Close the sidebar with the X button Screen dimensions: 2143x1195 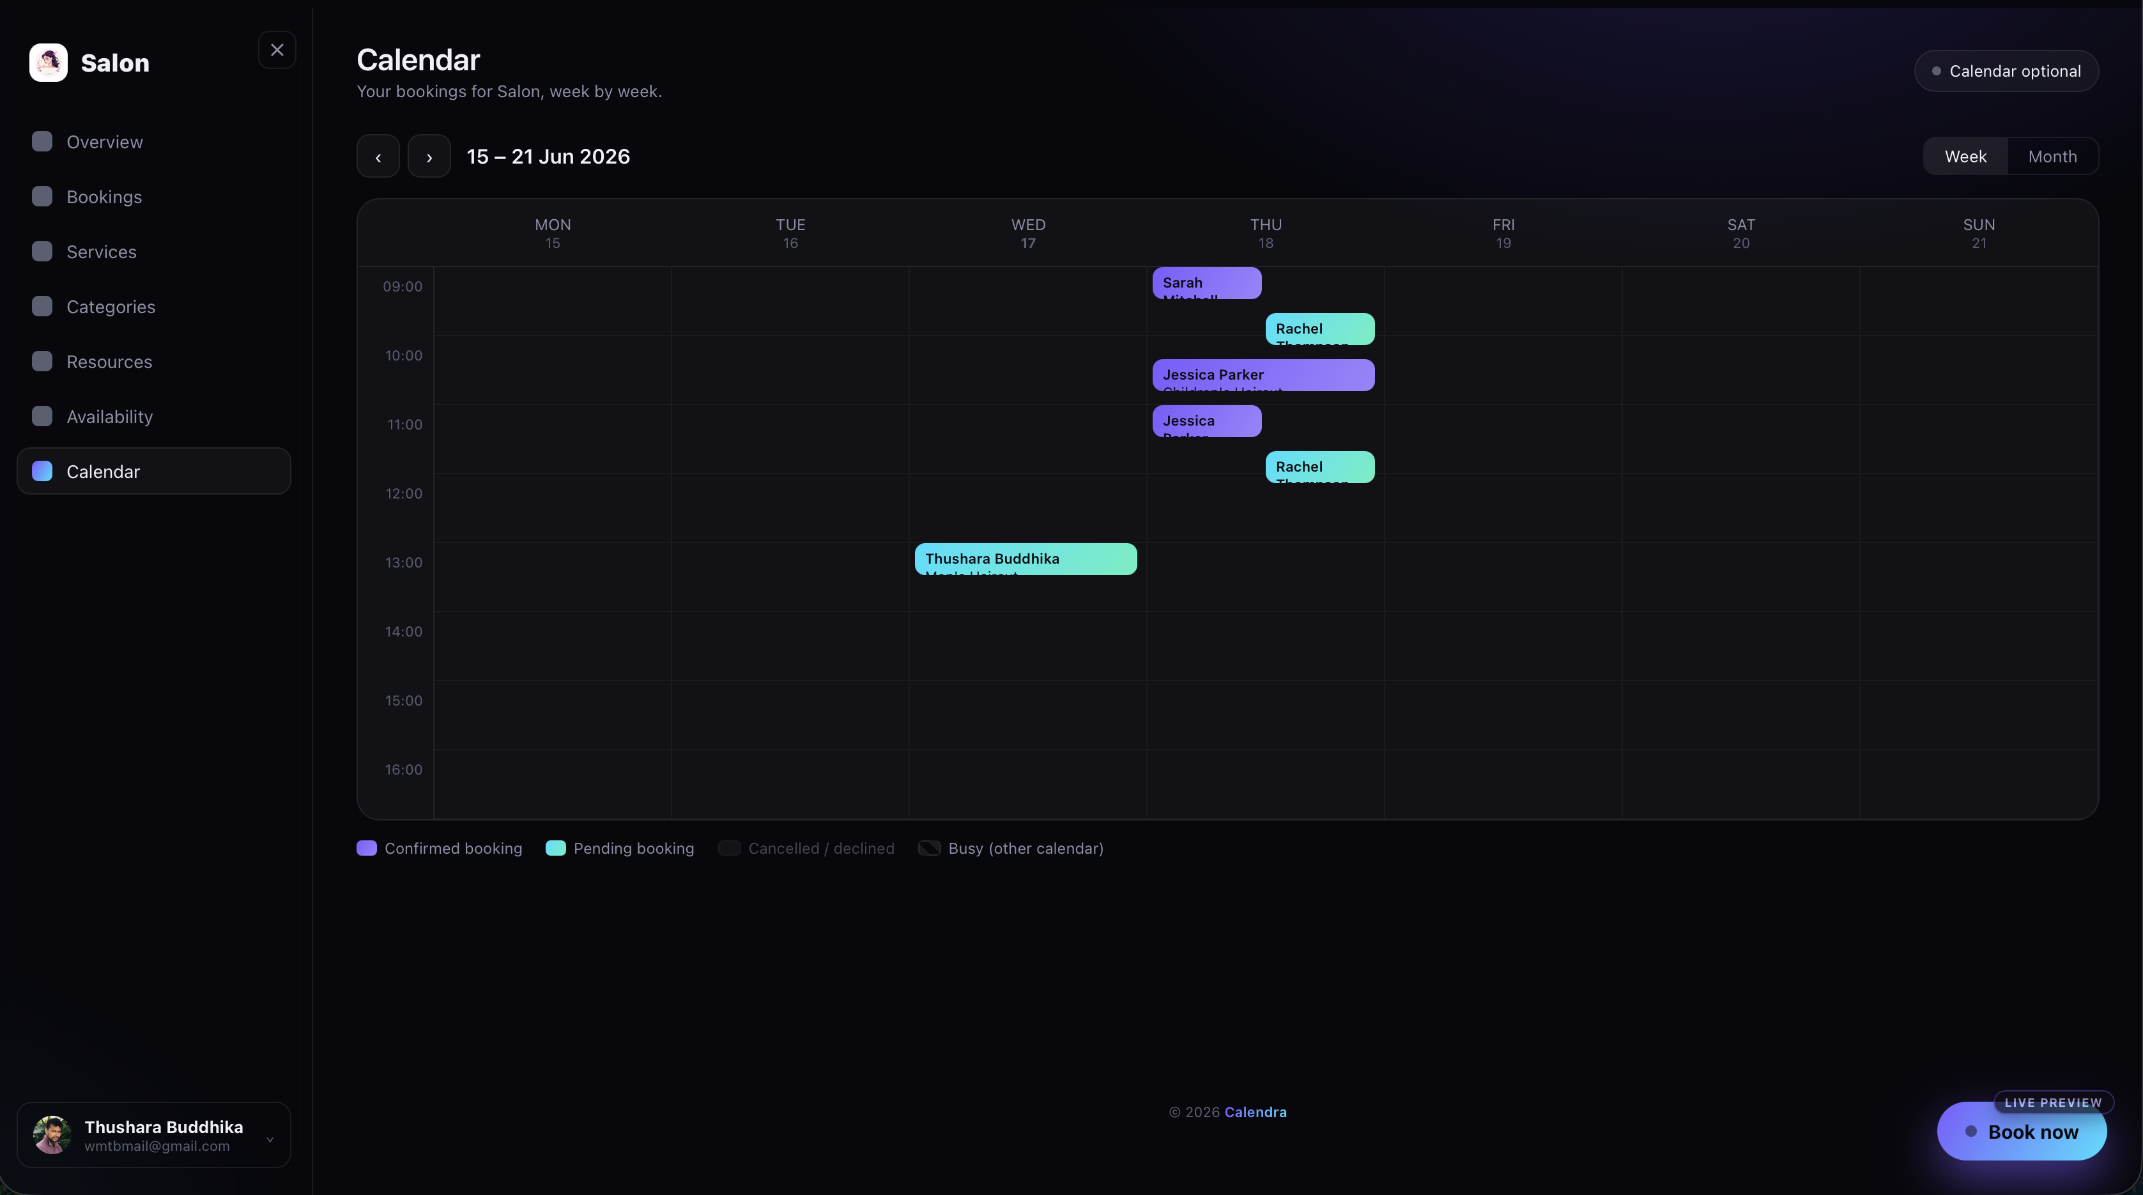277,50
